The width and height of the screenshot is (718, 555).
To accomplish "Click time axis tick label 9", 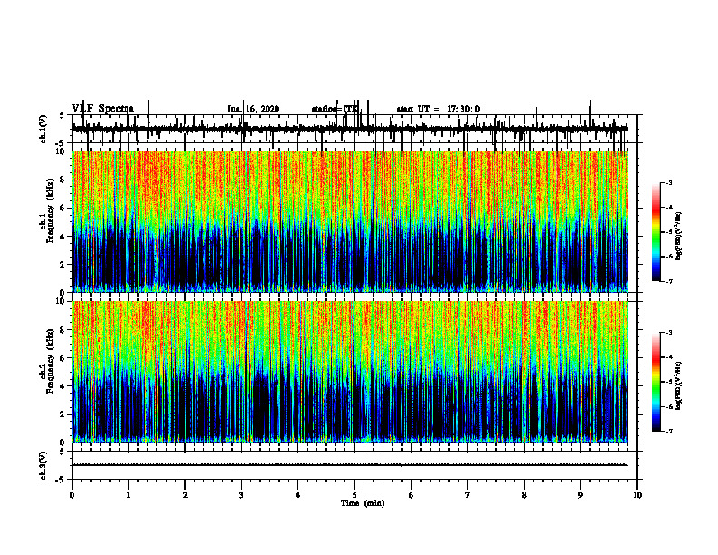I will tap(580, 495).
